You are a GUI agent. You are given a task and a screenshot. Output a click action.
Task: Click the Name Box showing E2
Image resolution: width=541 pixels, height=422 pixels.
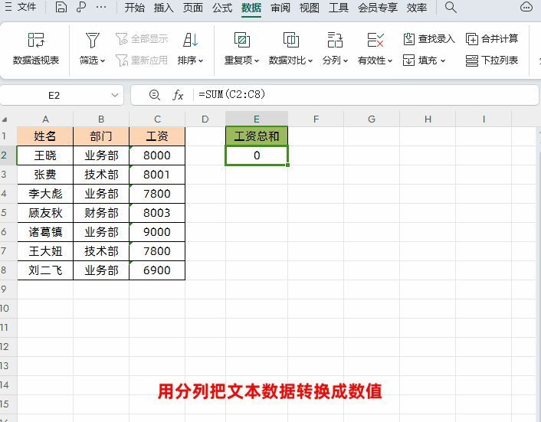pos(54,95)
